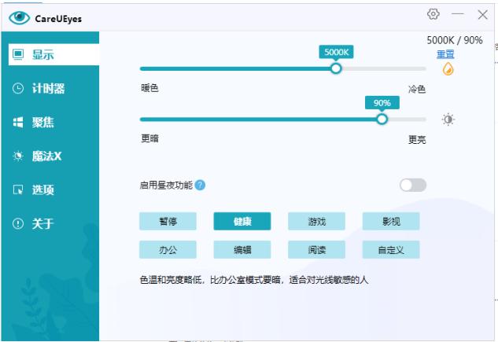Open the 显示 tab
This screenshot has height=342, width=498.
pos(53,54)
